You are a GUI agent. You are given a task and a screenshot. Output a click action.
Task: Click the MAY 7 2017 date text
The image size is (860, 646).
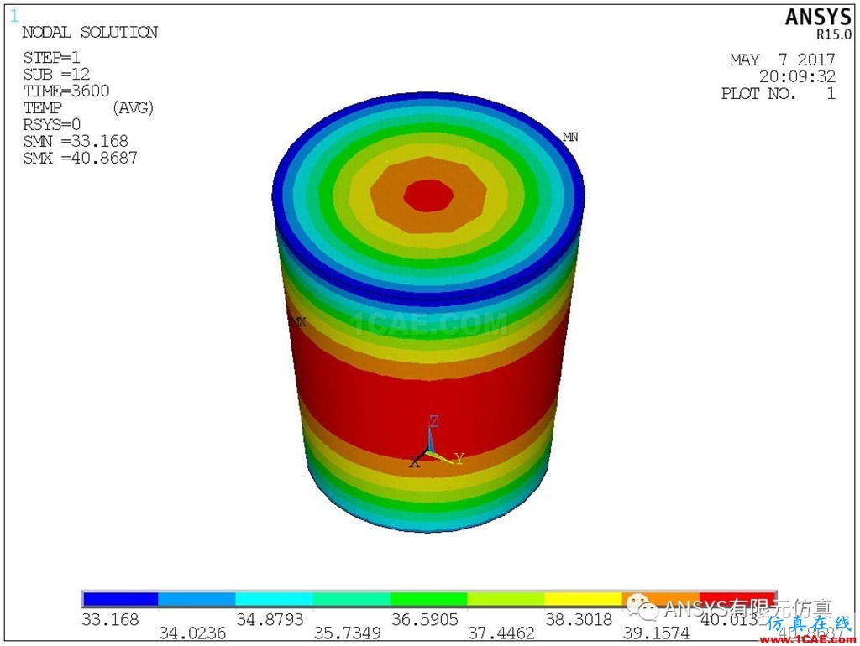click(x=782, y=60)
